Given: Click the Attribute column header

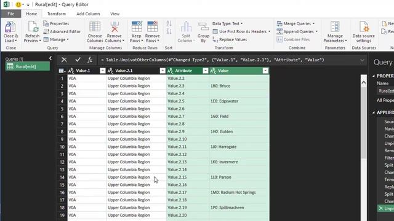Looking at the screenshot, I should (x=188, y=71).
